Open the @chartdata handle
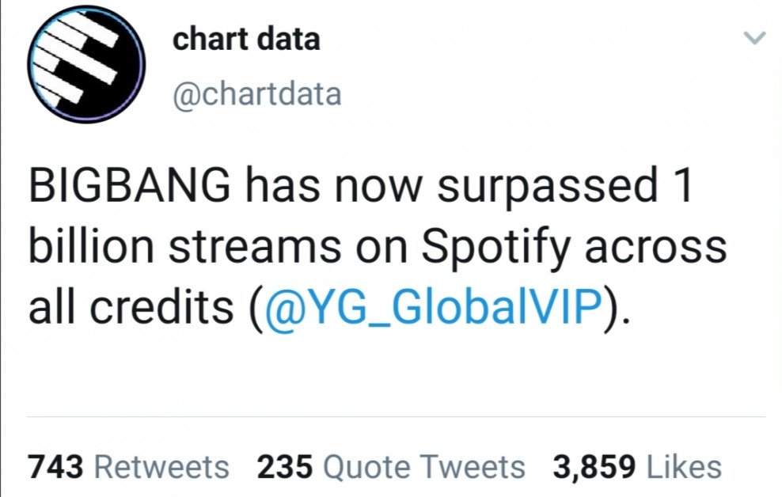Image resolution: width=782 pixels, height=497 pixels. point(257,94)
